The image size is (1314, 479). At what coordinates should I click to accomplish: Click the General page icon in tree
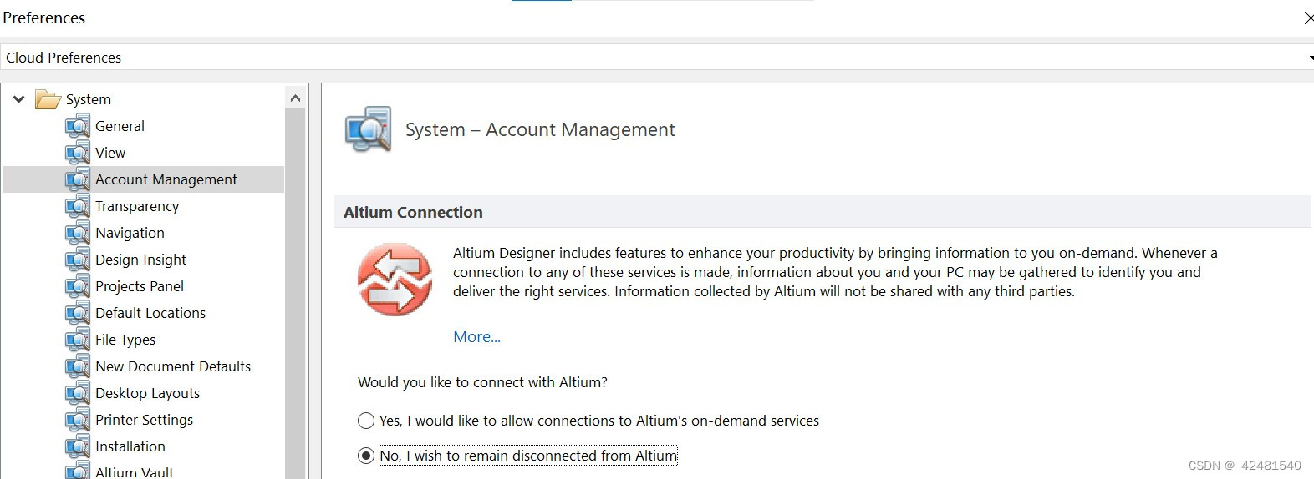77,127
